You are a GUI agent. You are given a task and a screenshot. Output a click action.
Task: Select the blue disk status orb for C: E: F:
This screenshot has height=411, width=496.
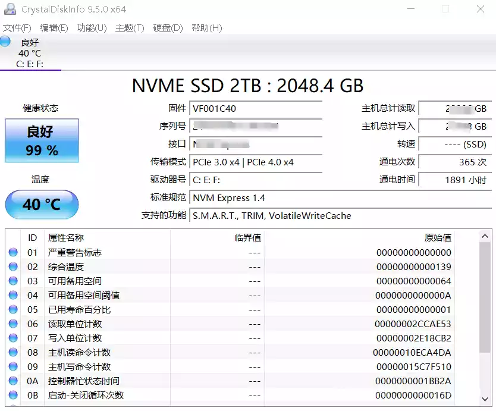click(x=5, y=41)
